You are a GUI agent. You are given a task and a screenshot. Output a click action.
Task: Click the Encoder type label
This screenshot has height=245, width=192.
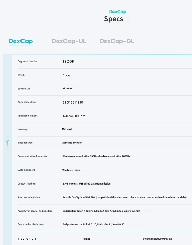(x=25, y=143)
